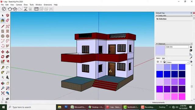This screenshot has height=110, width=195.
Task: Activate the Push/Pull tool
Action: [8, 52]
